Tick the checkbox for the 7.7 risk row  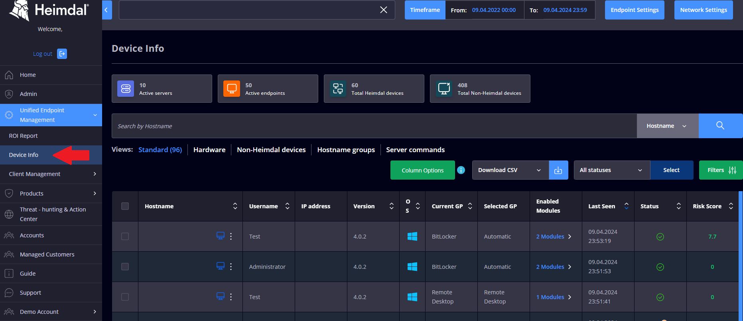125,237
